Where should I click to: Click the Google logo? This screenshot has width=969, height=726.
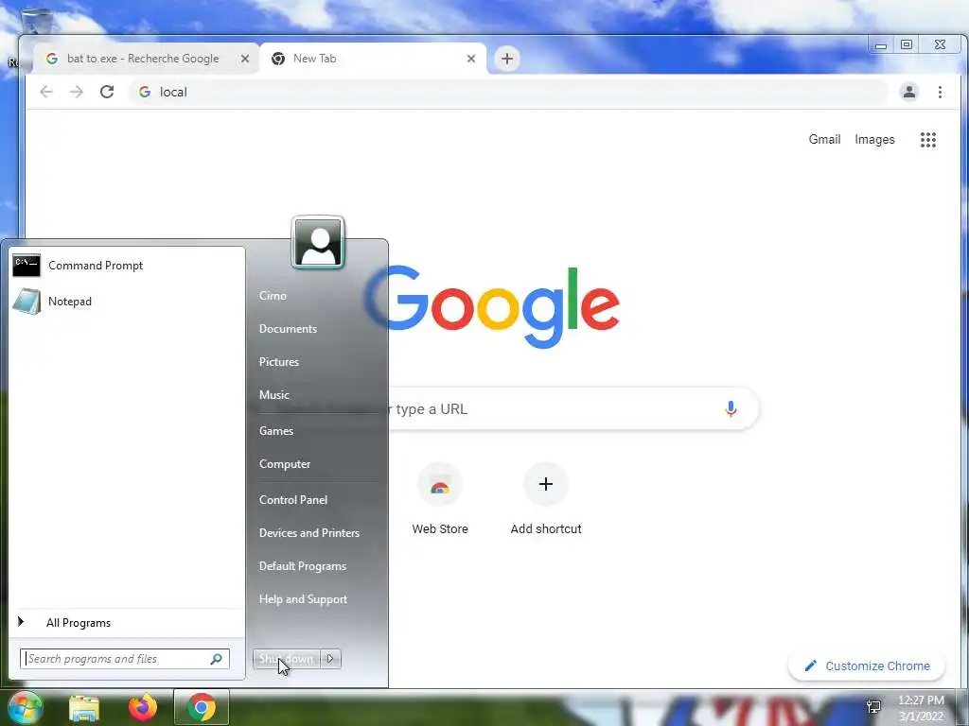(x=492, y=307)
